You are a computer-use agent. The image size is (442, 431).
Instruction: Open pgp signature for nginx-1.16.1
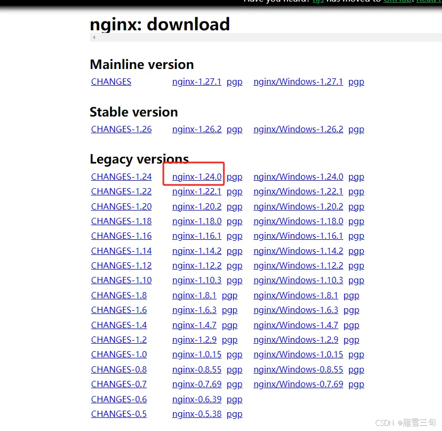click(x=234, y=236)
